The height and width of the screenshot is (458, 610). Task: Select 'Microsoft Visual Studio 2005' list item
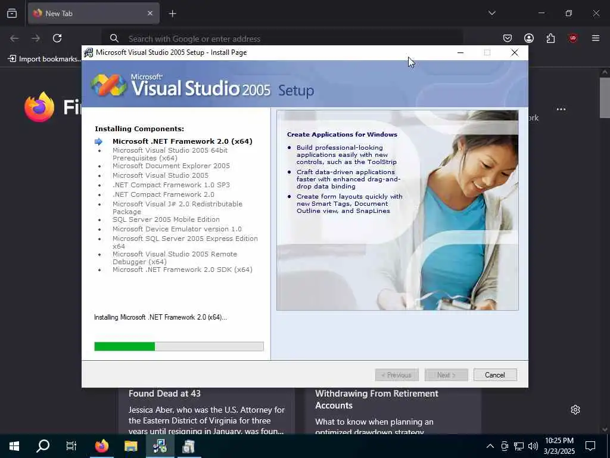point(160,175)
